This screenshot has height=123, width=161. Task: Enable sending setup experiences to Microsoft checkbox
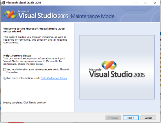coord(5,70)
